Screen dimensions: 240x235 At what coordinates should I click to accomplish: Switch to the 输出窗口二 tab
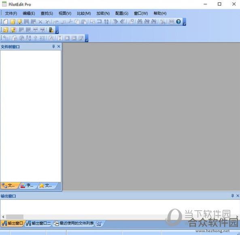pos(38,223)
